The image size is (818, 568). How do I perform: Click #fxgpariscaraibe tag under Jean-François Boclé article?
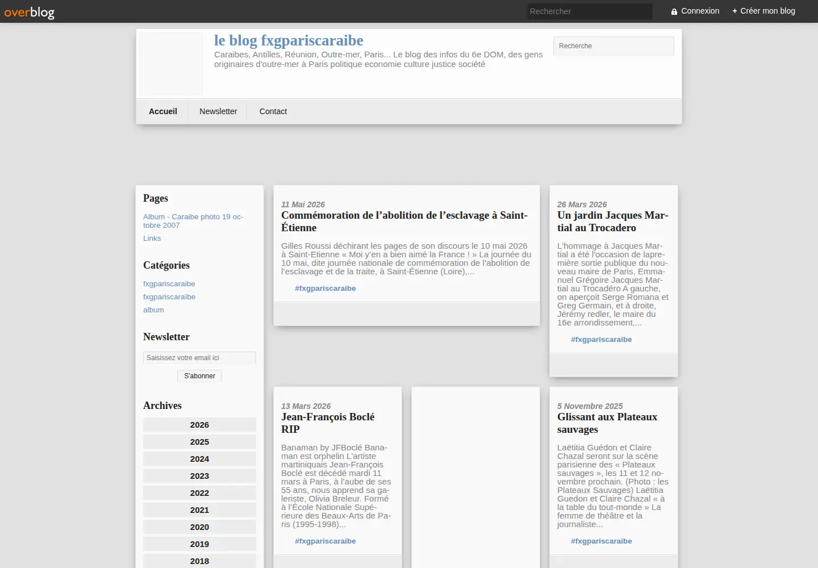click(325, 541)
